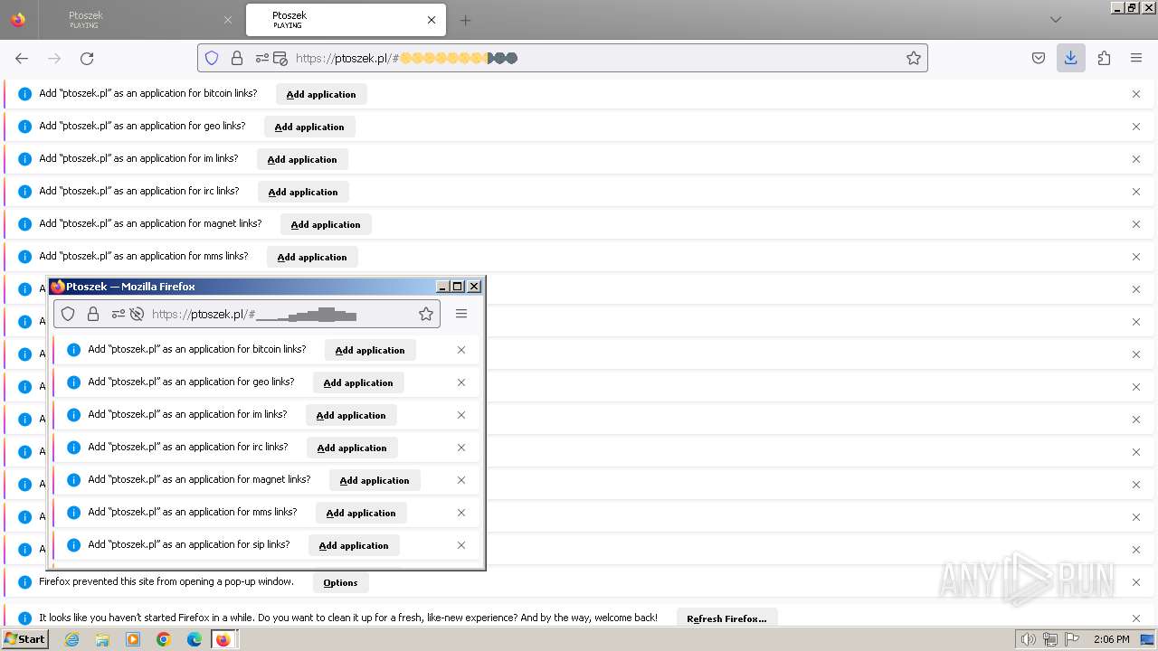The image size is (1158, 651).
Task: Close the active Ptoszek tab
Action: click(432, 20)
